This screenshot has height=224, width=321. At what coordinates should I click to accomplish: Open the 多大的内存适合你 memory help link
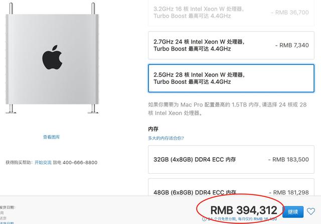coord(166,138)
